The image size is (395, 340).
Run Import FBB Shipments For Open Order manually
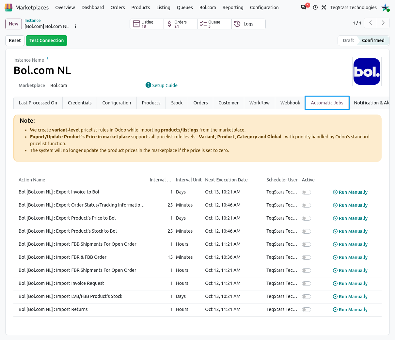pos(350,244)
